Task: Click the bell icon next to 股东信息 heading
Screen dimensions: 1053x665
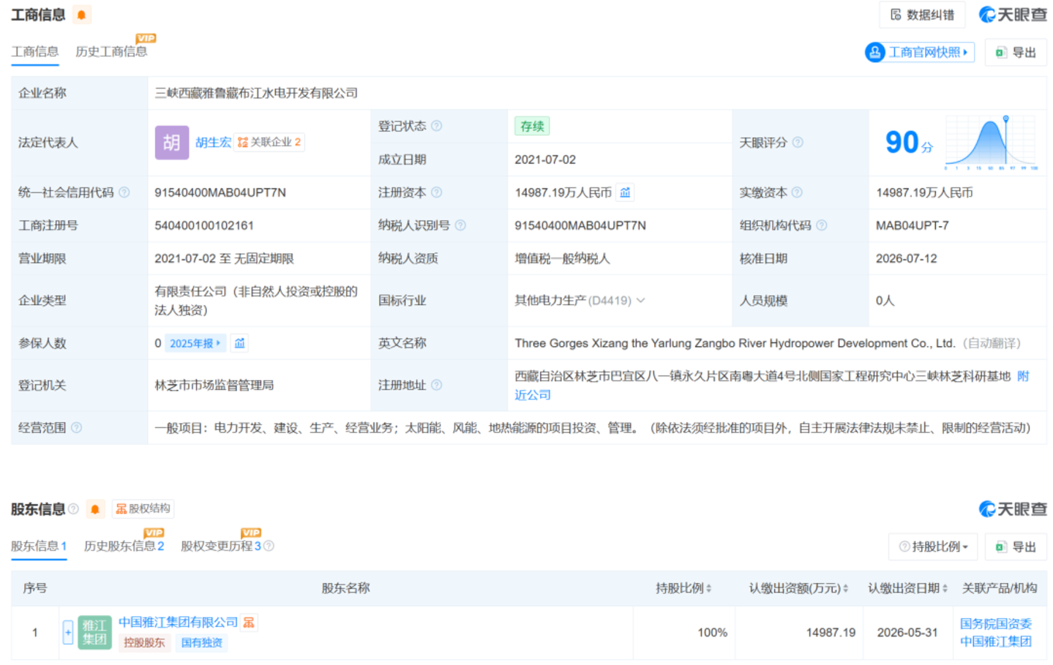Action: (94, 509)
